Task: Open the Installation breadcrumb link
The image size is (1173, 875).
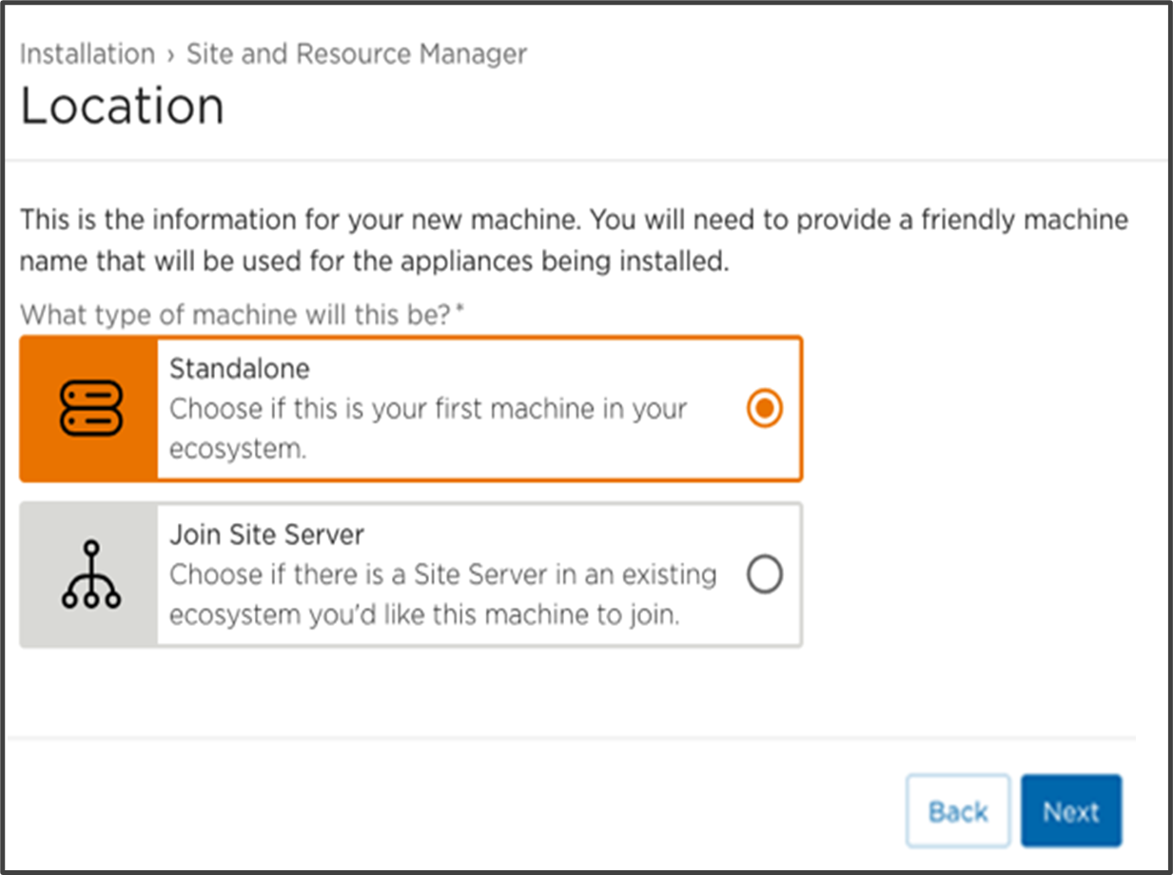Action: coord(88,54)
